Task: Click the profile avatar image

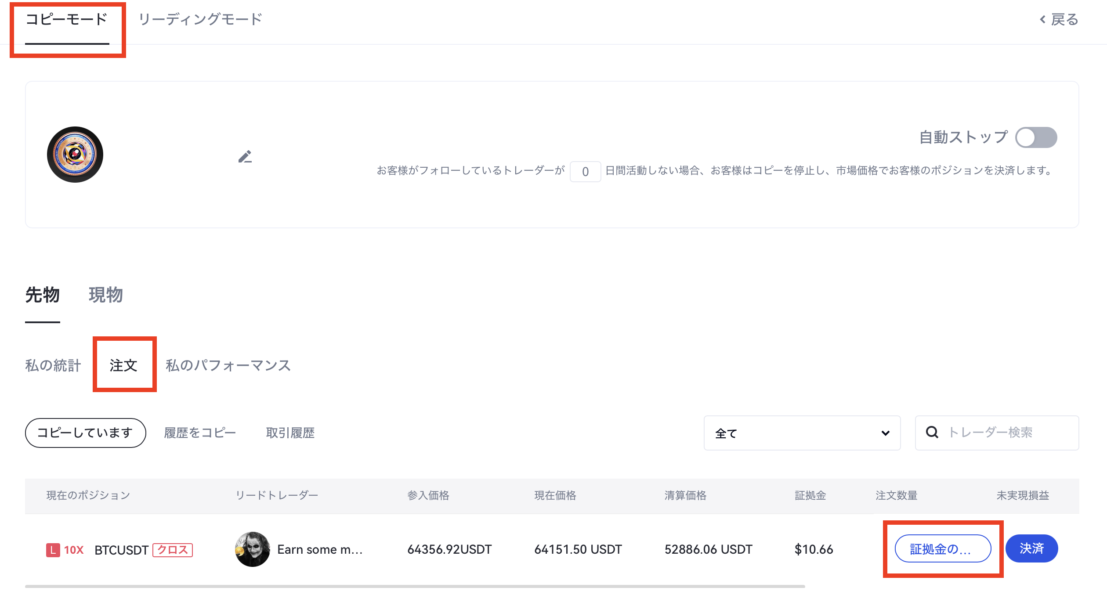Action: tap(75, 155)
